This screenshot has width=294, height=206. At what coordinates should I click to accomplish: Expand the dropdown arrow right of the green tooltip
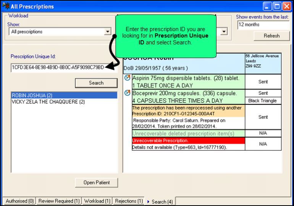224,32
